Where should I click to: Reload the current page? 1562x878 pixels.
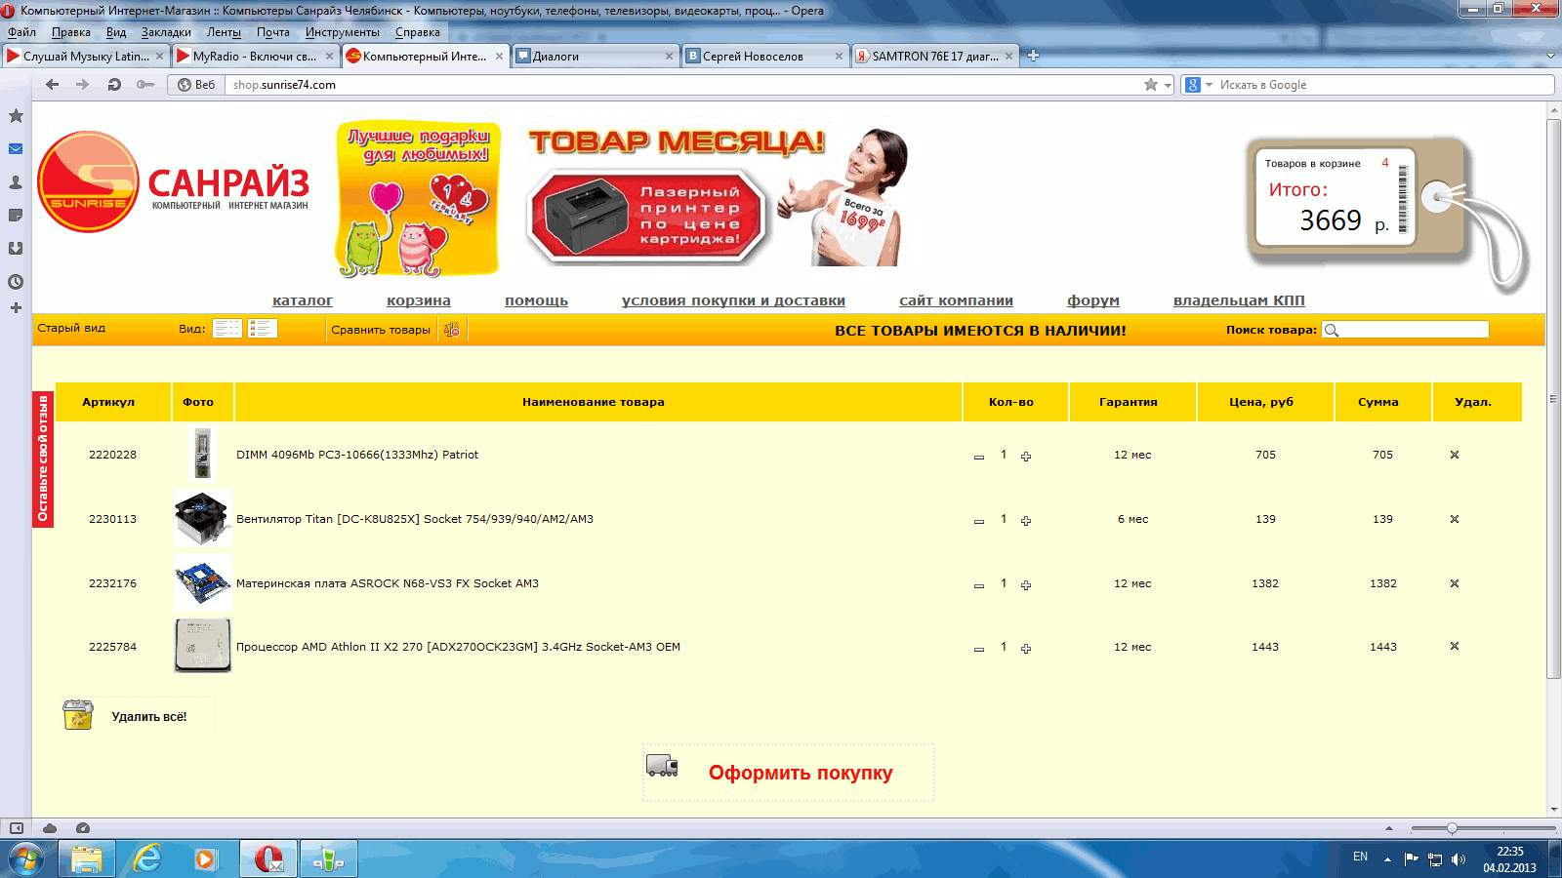pyautogui.click(x=114, y=85)
